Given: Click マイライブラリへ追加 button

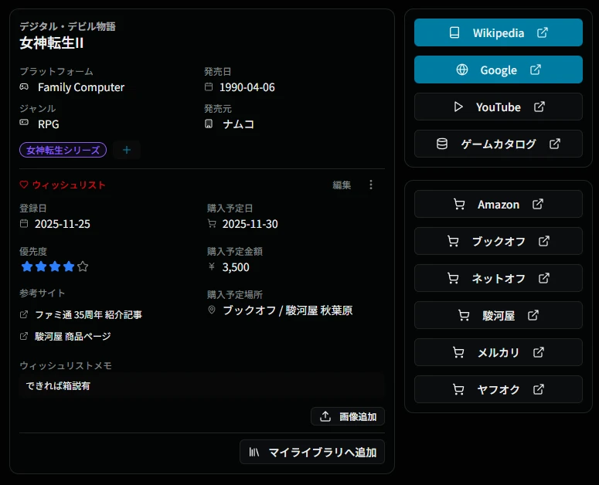Looking at the screenshot, I should pos(312,453).
